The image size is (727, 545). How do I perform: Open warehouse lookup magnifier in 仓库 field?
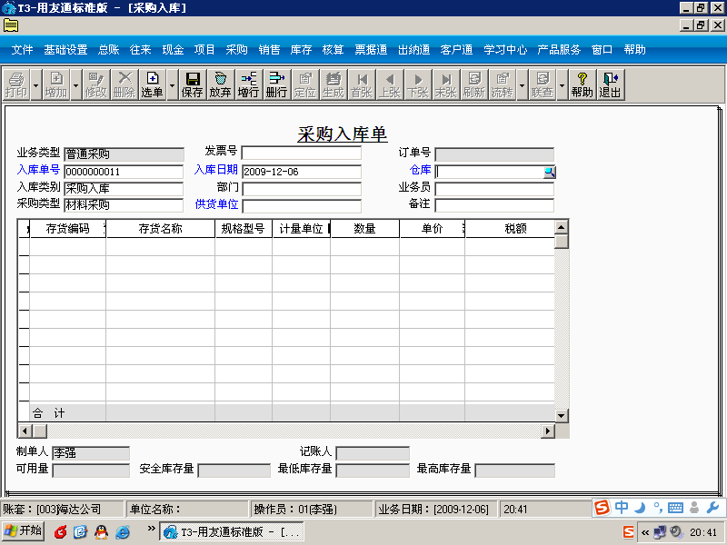point(550,173)
